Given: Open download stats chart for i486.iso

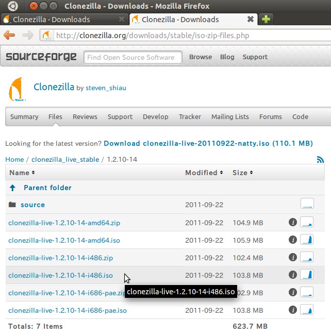Looking at the screenshot, I should [307, 275].
